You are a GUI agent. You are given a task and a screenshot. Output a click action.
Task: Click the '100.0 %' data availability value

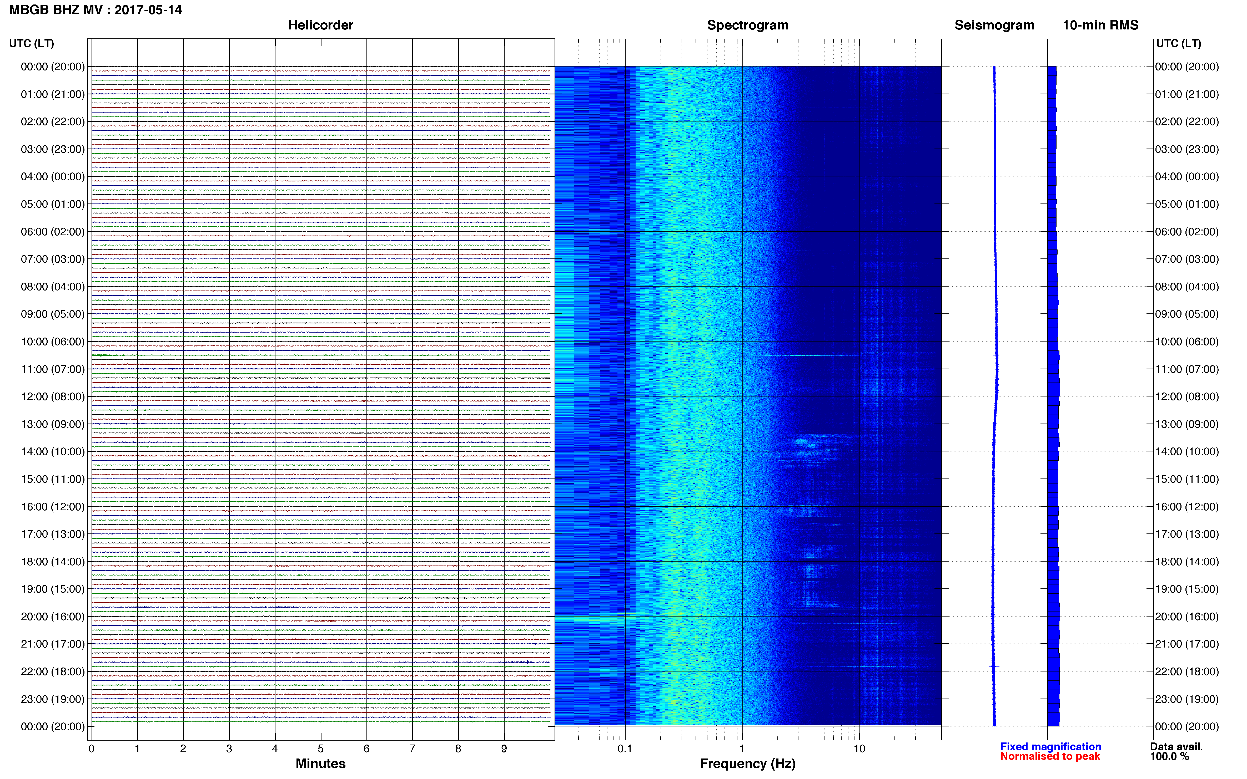pyautogui.click(x=1170, y=756)
